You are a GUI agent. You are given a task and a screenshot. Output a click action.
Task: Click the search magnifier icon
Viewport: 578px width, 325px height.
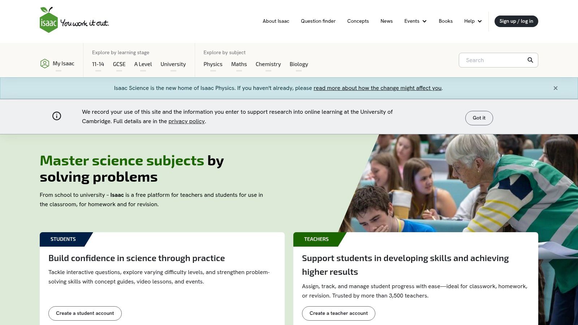530,60
